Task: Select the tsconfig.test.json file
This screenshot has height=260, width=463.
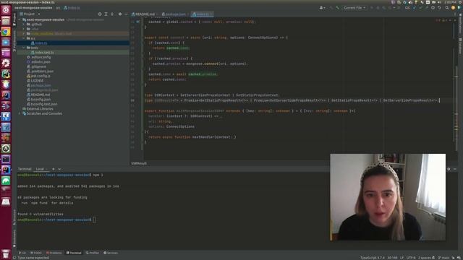Action: (x=42, y=104)
